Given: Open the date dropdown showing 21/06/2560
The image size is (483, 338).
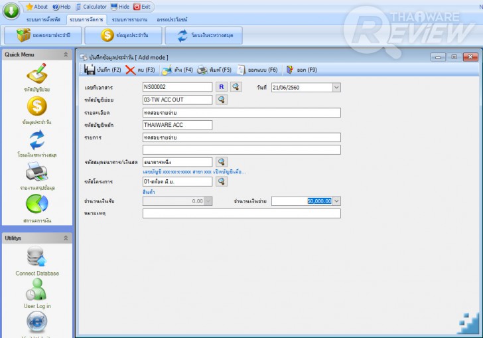Looking at the screenshot, I should (x=336, y=88).
